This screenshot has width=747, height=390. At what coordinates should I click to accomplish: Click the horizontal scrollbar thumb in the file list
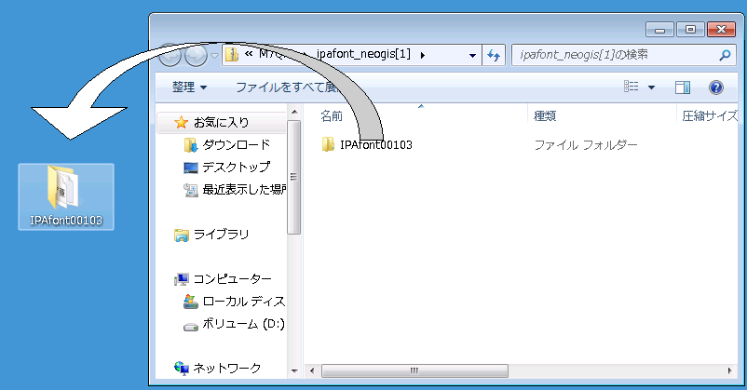click(414, 370)
